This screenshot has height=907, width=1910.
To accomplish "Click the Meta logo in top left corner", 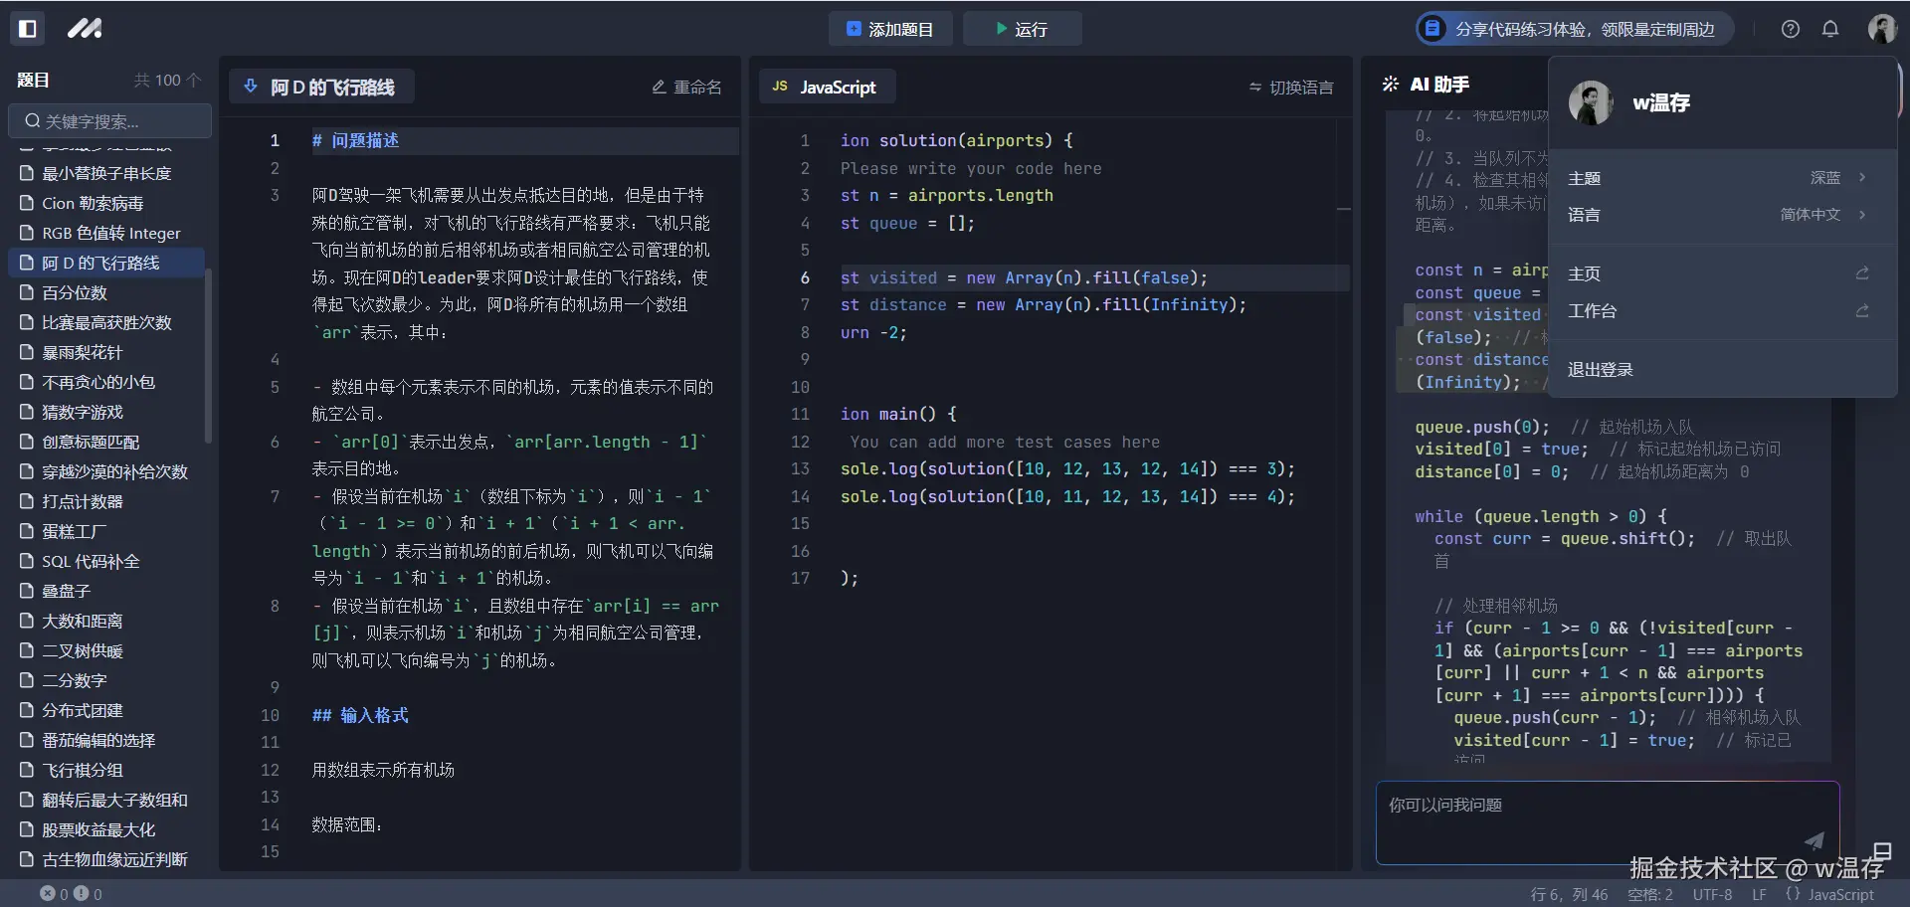I will coord(86,29).
